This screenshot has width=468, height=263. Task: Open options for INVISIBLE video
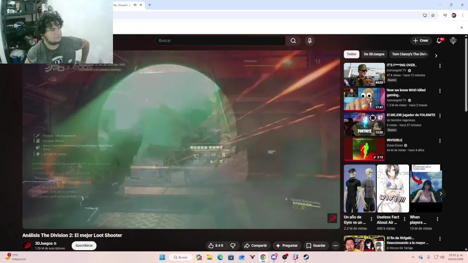click(x=440, y=141)
